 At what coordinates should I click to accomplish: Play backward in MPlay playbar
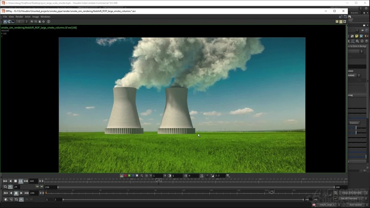pyautogui.click(x=11, y=181)
